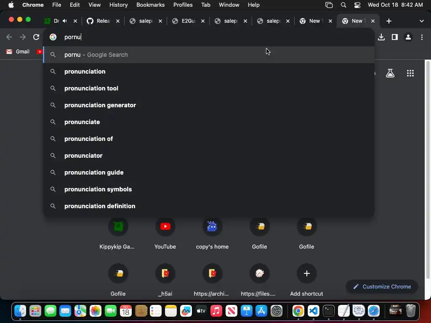The width and height of the screenshot is (431, 323).
Task: Select the 'pronunciation of' suggestion
Action: click(x=209, y=139)
